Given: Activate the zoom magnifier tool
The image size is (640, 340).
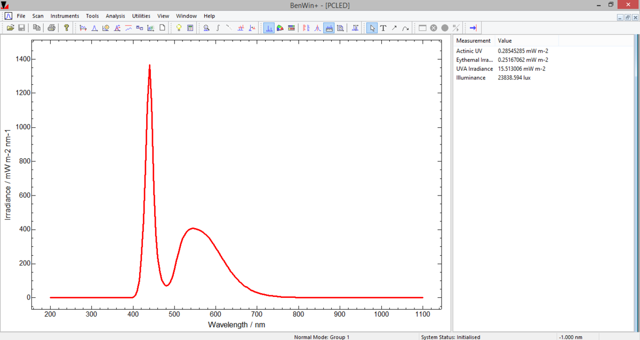Looking at the screenshot, I should click(206, 27).
